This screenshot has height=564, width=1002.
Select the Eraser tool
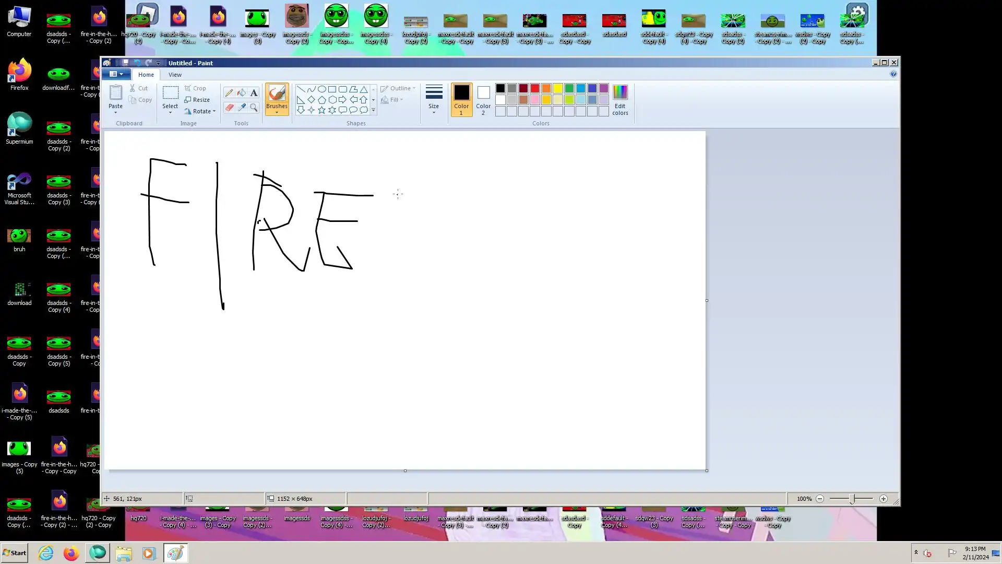[x=229, y=108]
